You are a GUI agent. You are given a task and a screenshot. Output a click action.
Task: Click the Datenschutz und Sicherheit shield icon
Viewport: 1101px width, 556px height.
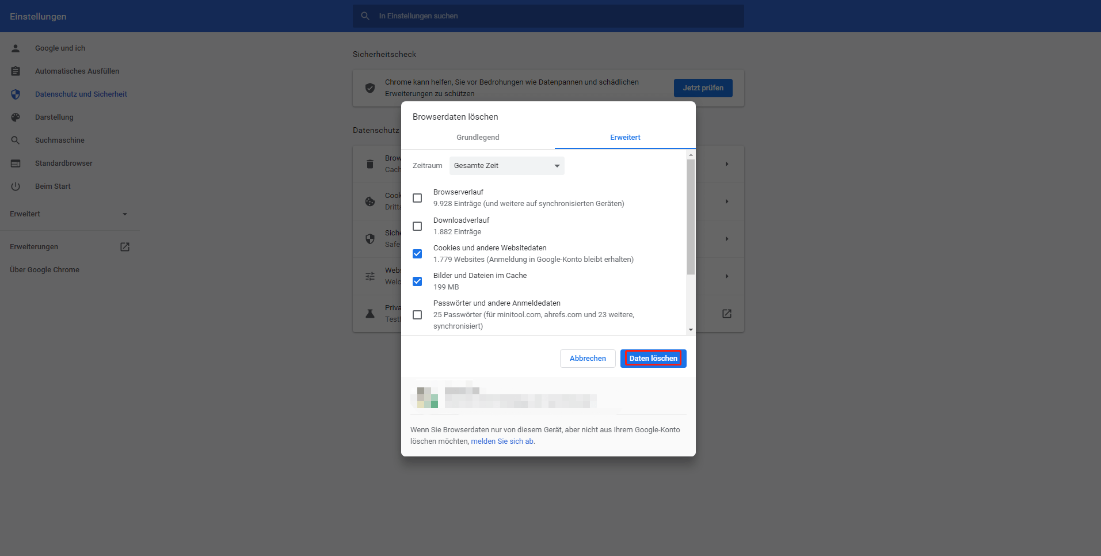click(x=16, y=94)
